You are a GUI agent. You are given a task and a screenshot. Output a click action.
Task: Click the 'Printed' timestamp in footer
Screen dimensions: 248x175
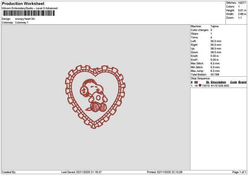pyautogui.click(x=165, y=172)
